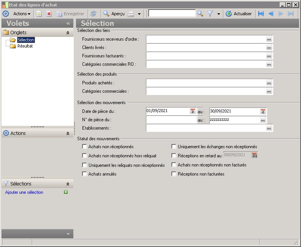
Task: Check Uniquement les échanges non réceptionnés
Action: [174, 147]
